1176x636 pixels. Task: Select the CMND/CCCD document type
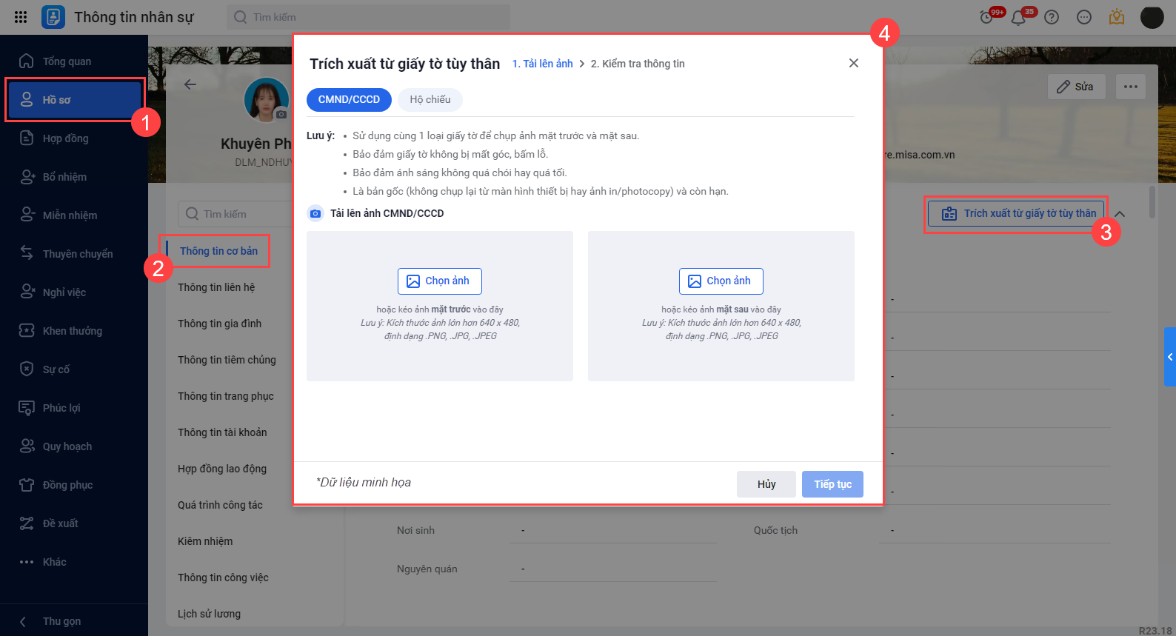coord(349,99)
